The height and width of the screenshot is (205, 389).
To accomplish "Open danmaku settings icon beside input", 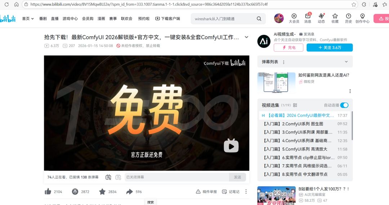I will click(118, 177).
